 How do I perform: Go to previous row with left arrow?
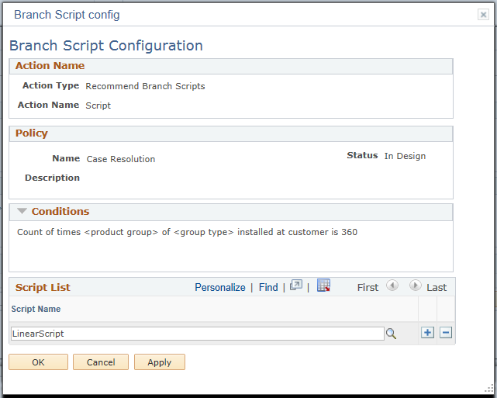(392, 286)
